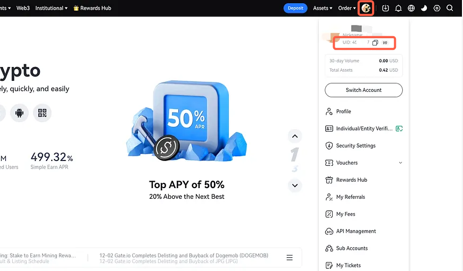This screenshot has width=463, height=271.
Task: Click the 20% Above the Next Best text
Action: tap(187, 197)
